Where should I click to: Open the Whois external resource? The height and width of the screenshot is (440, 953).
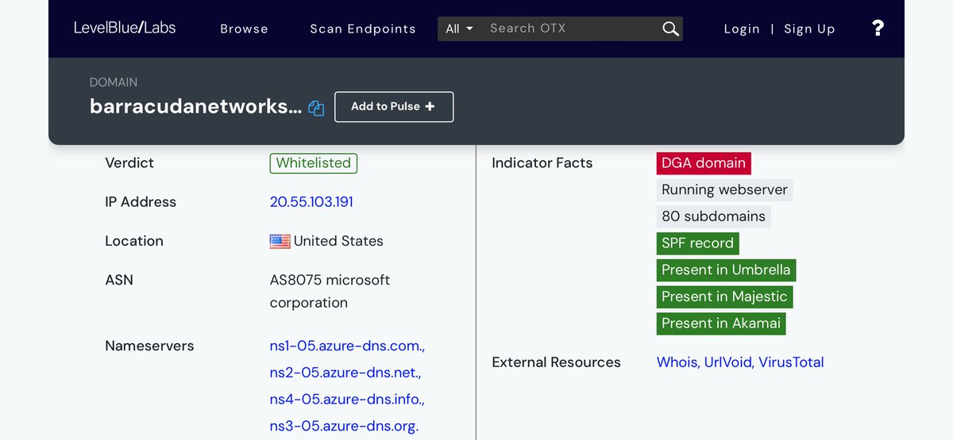pos(677,362)
